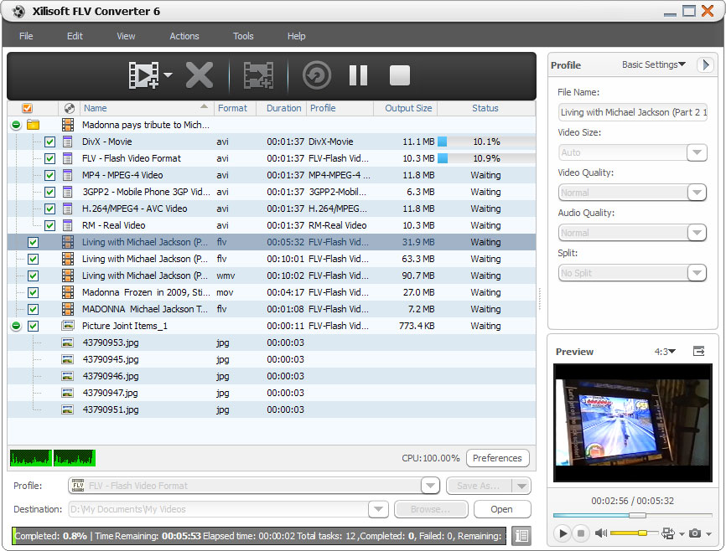Open the Destination path dropdown arrow
Screen dimensions: 726x551
click(378, 509)
